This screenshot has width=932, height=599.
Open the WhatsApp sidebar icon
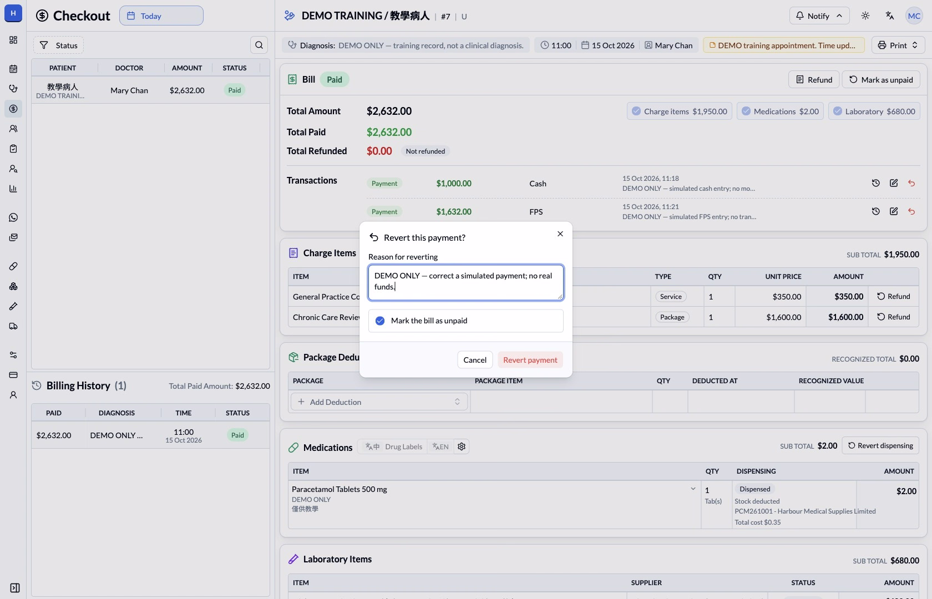pyautogui.click(x=13, y=217)
